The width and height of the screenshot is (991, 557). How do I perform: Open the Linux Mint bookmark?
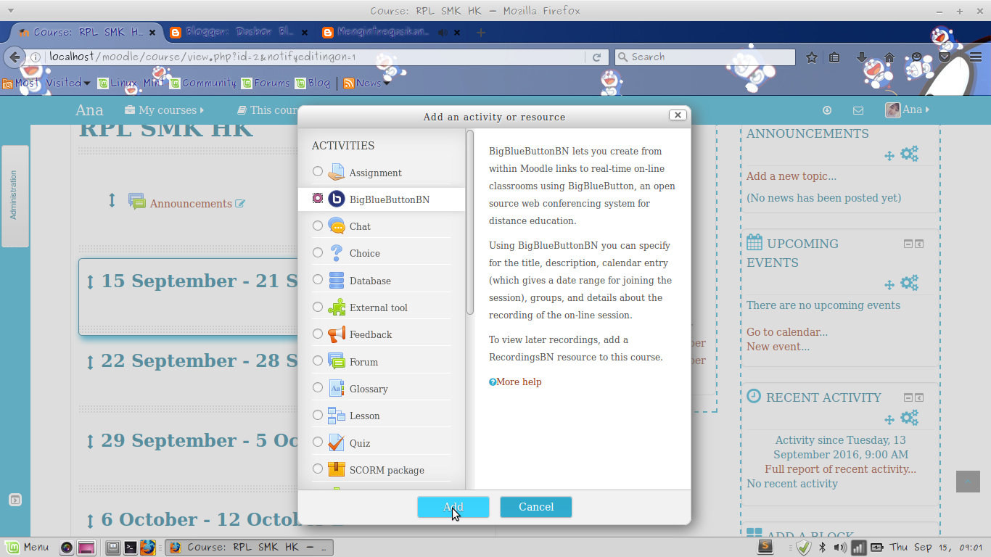click(x=131, y=83)
